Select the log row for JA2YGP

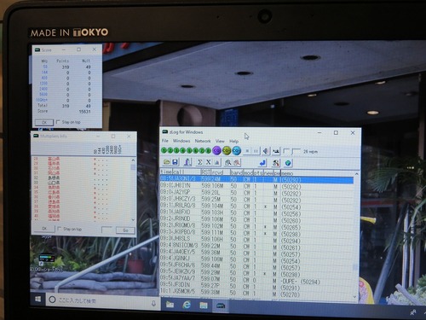click(x=256, y=193)
